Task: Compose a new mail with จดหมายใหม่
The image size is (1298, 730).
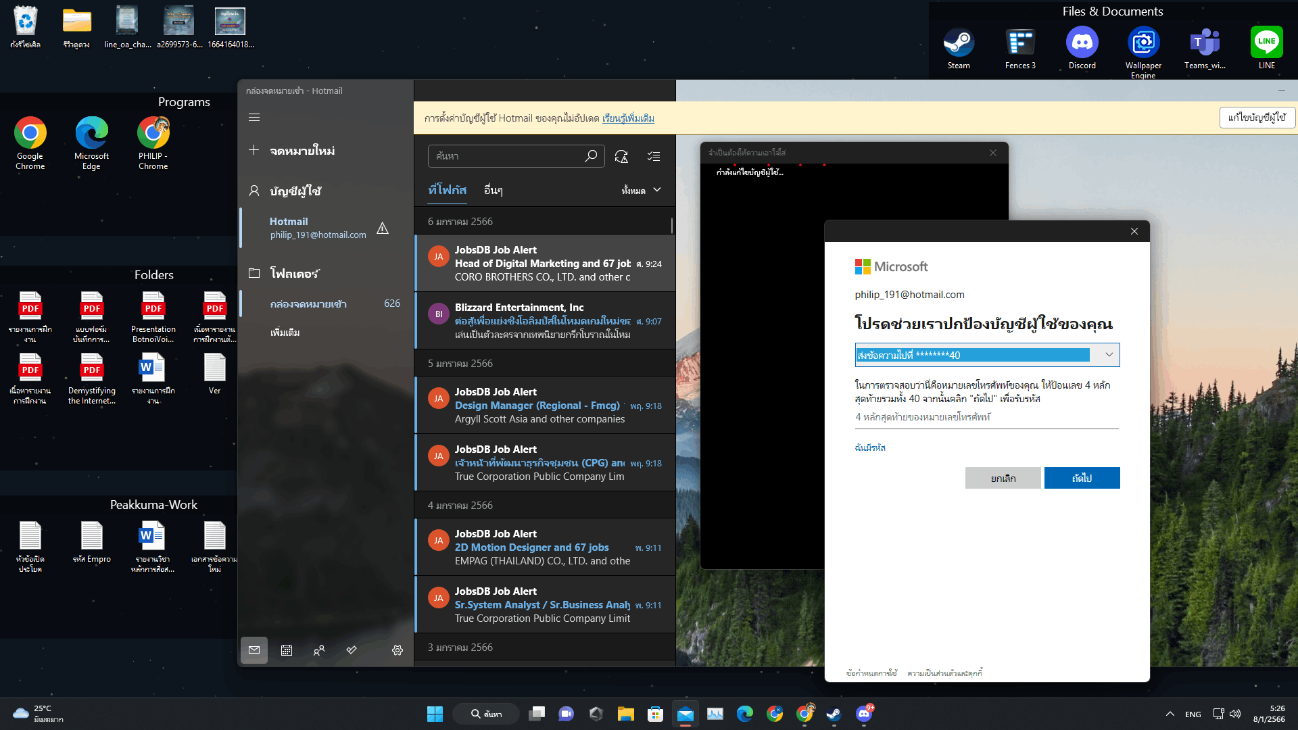Action: (291, 150)
